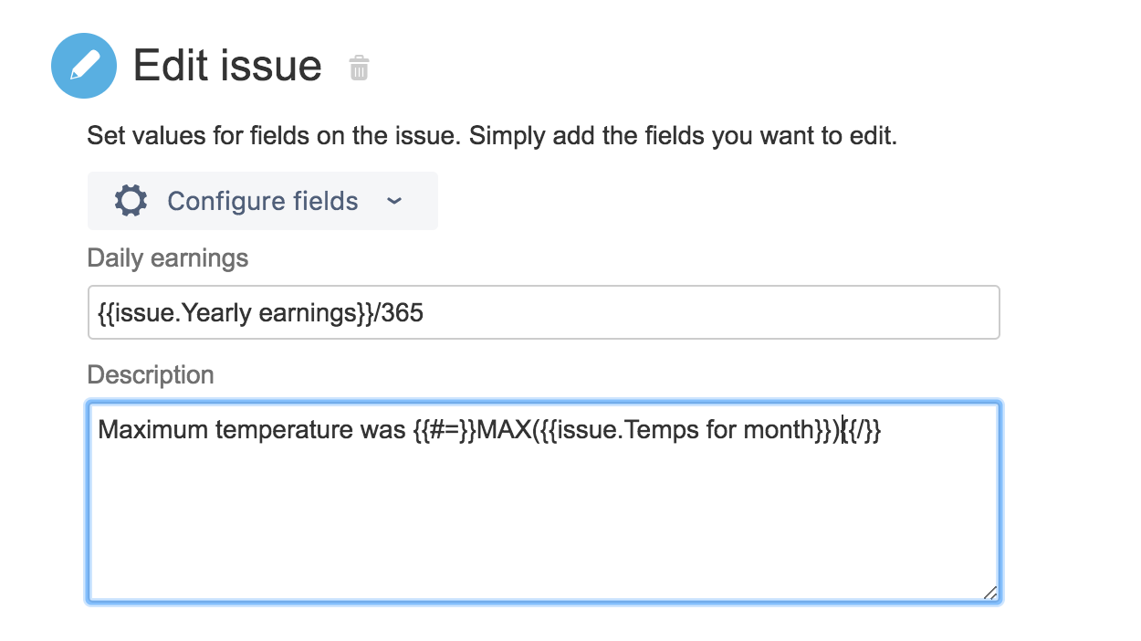This screenshot has width=1141, height=641.
Task: Click 'Temps for month' in the Description
Action: pyautogui.click(x=714, y=429)
